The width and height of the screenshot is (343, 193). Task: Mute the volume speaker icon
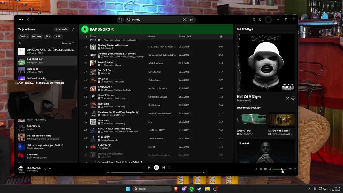270,169
